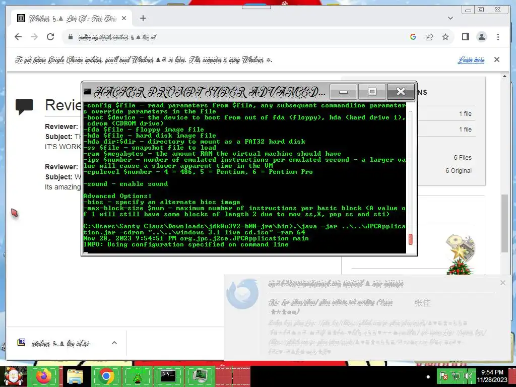Open Action Center flag tray icon
516x387 pixels.
(x=444, y=376)
